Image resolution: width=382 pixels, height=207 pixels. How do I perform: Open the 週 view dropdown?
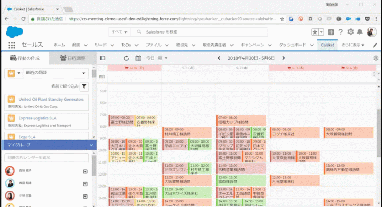[163, 58]
